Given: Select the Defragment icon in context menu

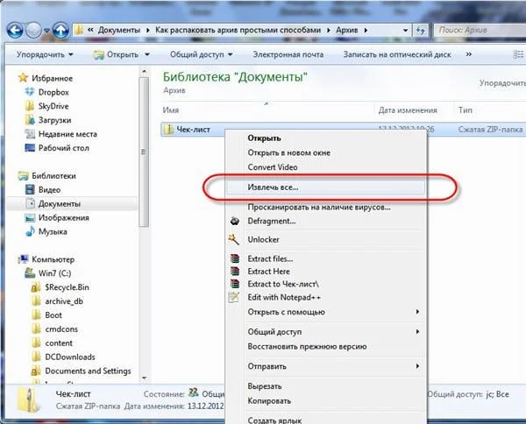Looking at the screenshot, I should (x=234, y=221).
